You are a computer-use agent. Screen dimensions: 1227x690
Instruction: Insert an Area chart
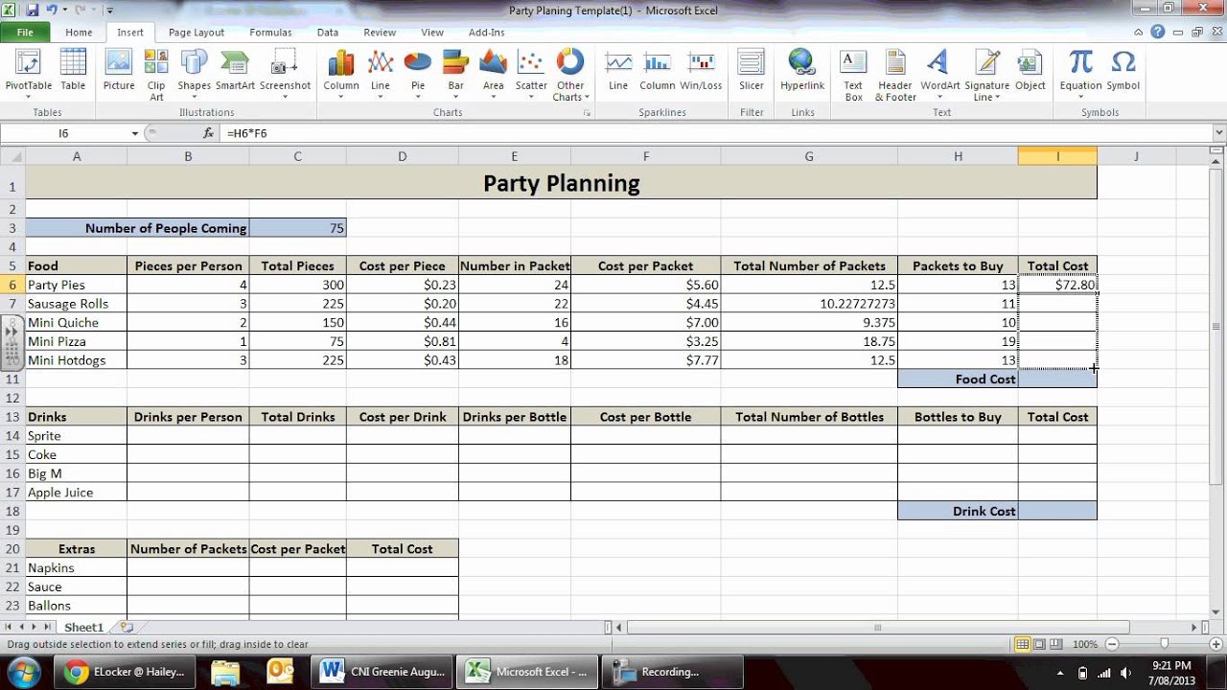tap(493, 75)
